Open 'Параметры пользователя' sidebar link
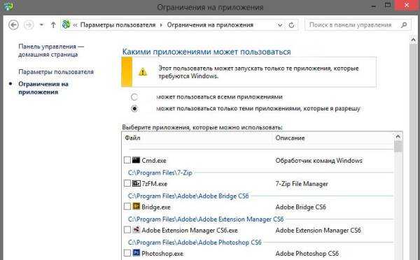Image resolution: width=420 pixels, height=260 pixels. [56, 72]
